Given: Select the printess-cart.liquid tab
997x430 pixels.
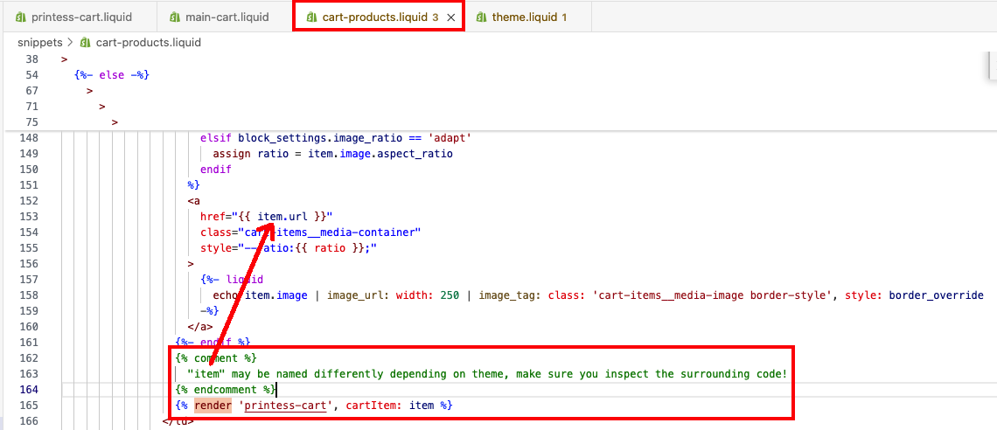Looking at the screenshot, I should coord(77,17).
